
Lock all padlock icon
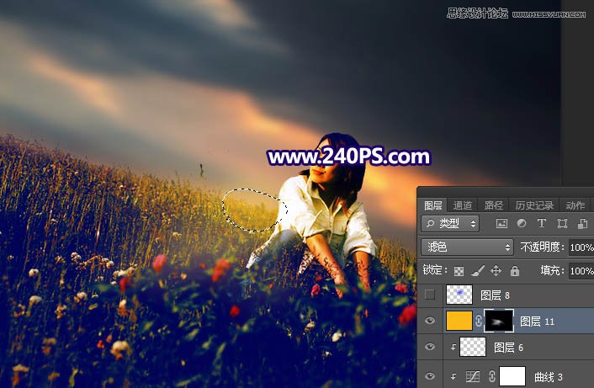tap(514, 270)
